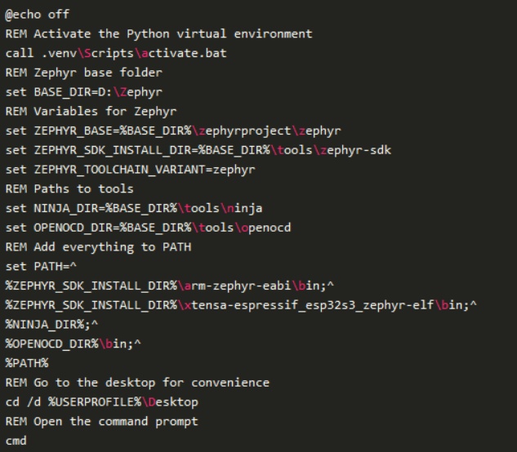Place cursor on the "set NINJA_DIR" line
This screenshot has height=452, width=517.
click(x=134, y=208)
